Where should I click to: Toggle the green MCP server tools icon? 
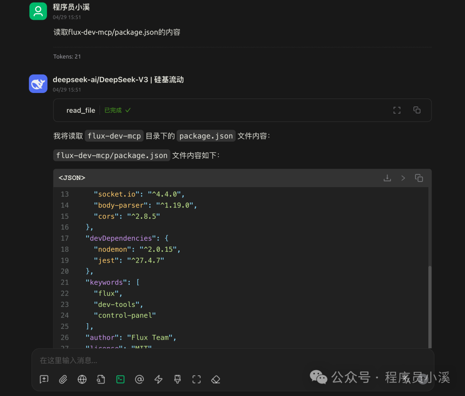pyautogui.click(x=120, y=379)
